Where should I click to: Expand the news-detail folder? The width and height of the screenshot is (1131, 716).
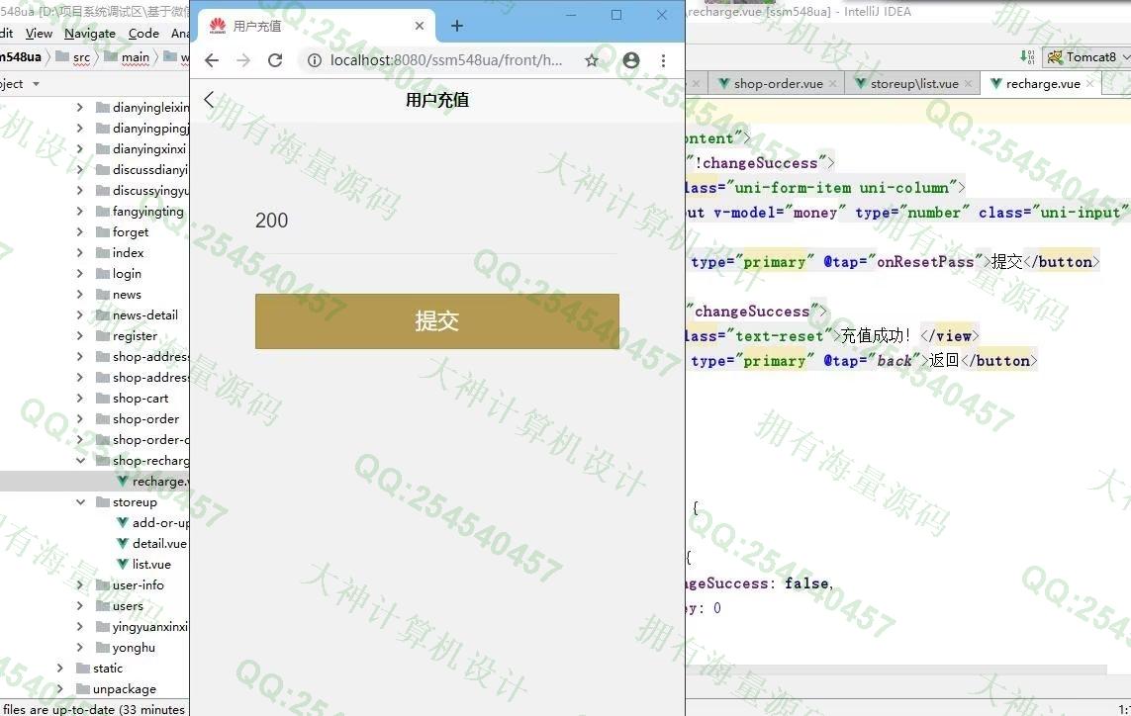pyautogui.click(x=80, y=315)
